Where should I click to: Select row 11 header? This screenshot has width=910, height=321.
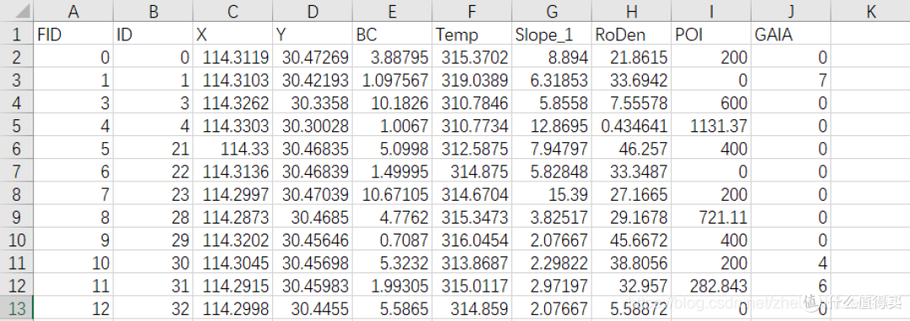16,262
